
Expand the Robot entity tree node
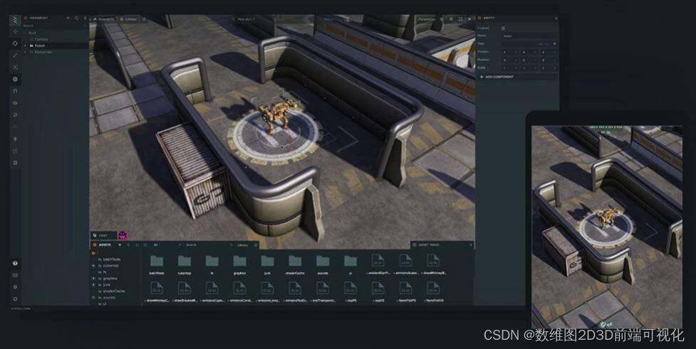[x=26, y=45]
